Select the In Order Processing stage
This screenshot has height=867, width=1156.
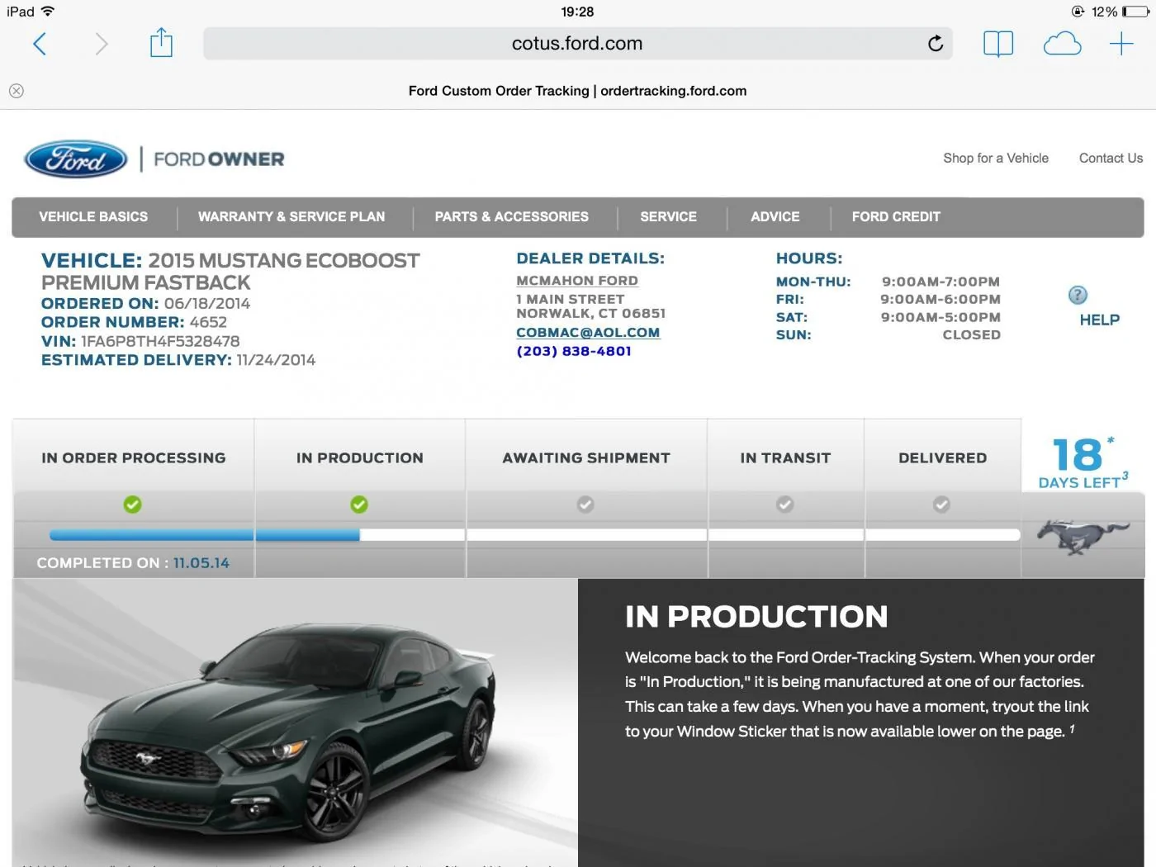(134, 458)
